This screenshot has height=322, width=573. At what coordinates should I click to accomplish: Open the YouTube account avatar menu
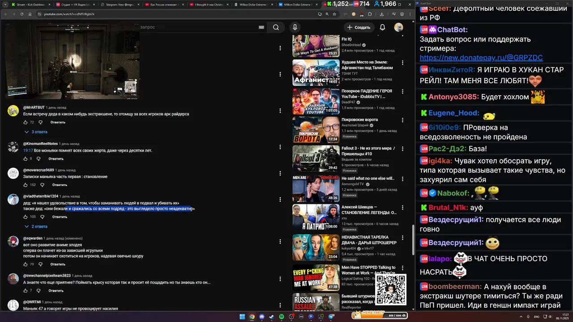click(x=398, y=27)
